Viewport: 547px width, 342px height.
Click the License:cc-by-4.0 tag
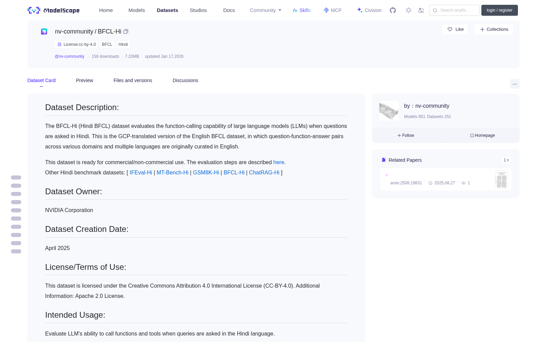click(x=76, y=44)
